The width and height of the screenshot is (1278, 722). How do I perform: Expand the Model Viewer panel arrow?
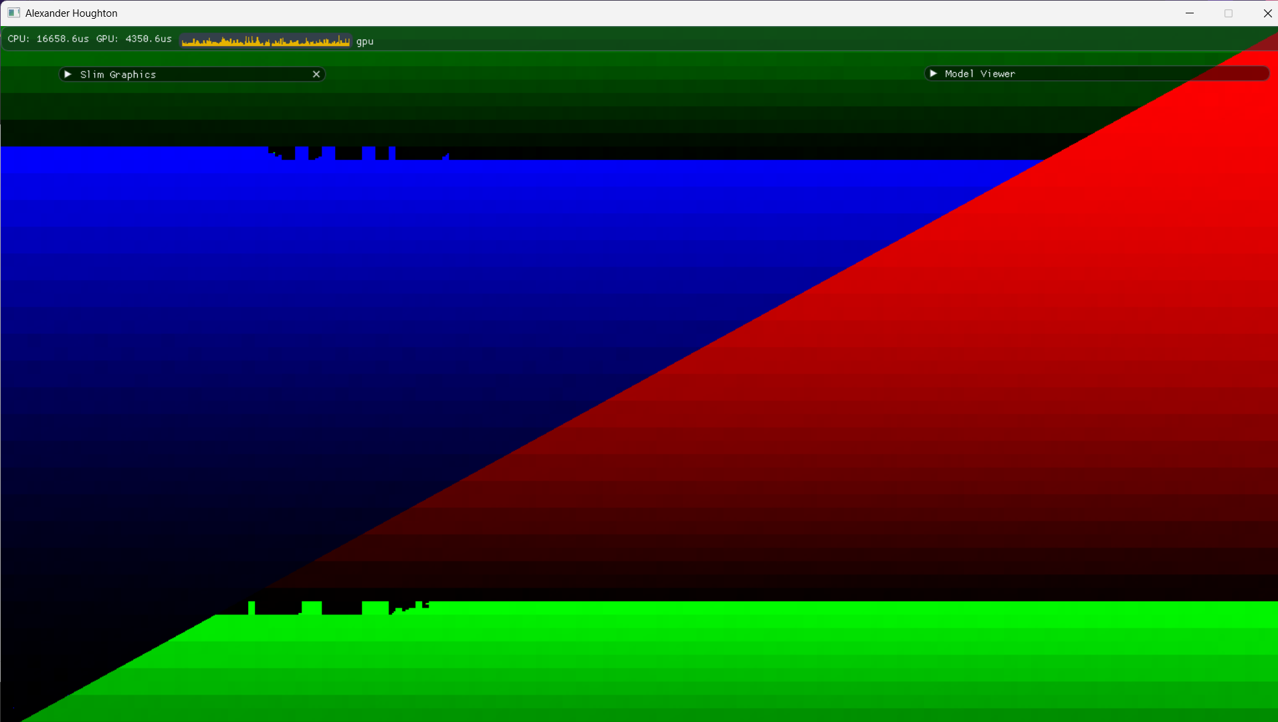click(x=934, y=74)
